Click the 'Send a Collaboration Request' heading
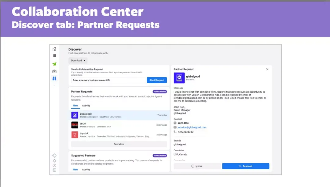330x187 pixels. [x=87, y=69]
